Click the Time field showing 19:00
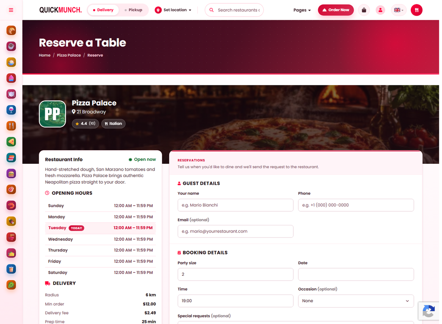The width and height of the screenshot is (442, 324). [235, 301]
